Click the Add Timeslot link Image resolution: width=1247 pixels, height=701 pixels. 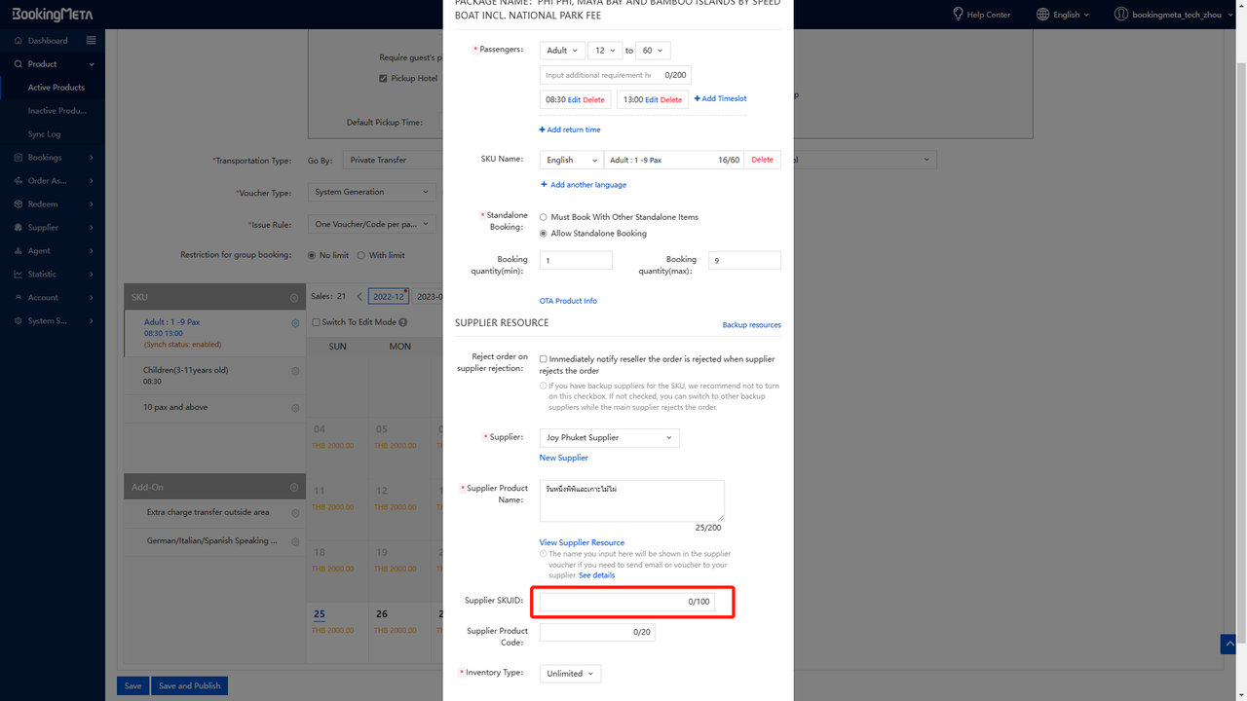coord(720,98)
